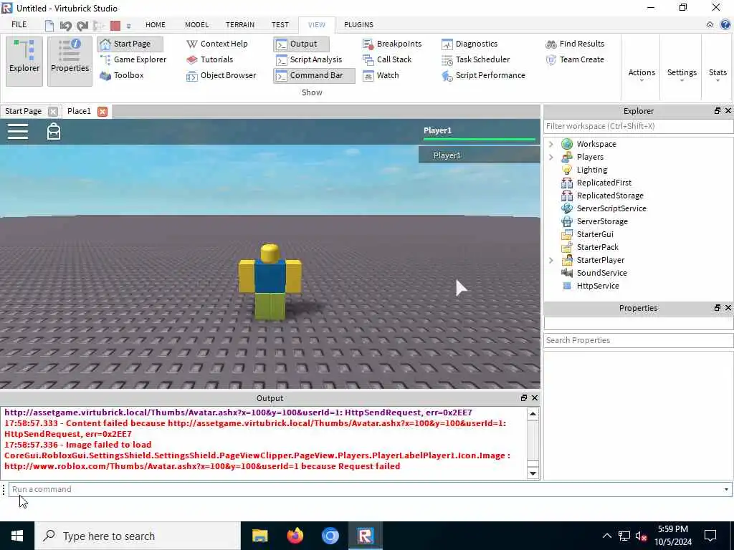734x550 pixels.
Task: Switch to the MODEL ribbon tab
Action: pyautogui.click(x=196, y=25)
